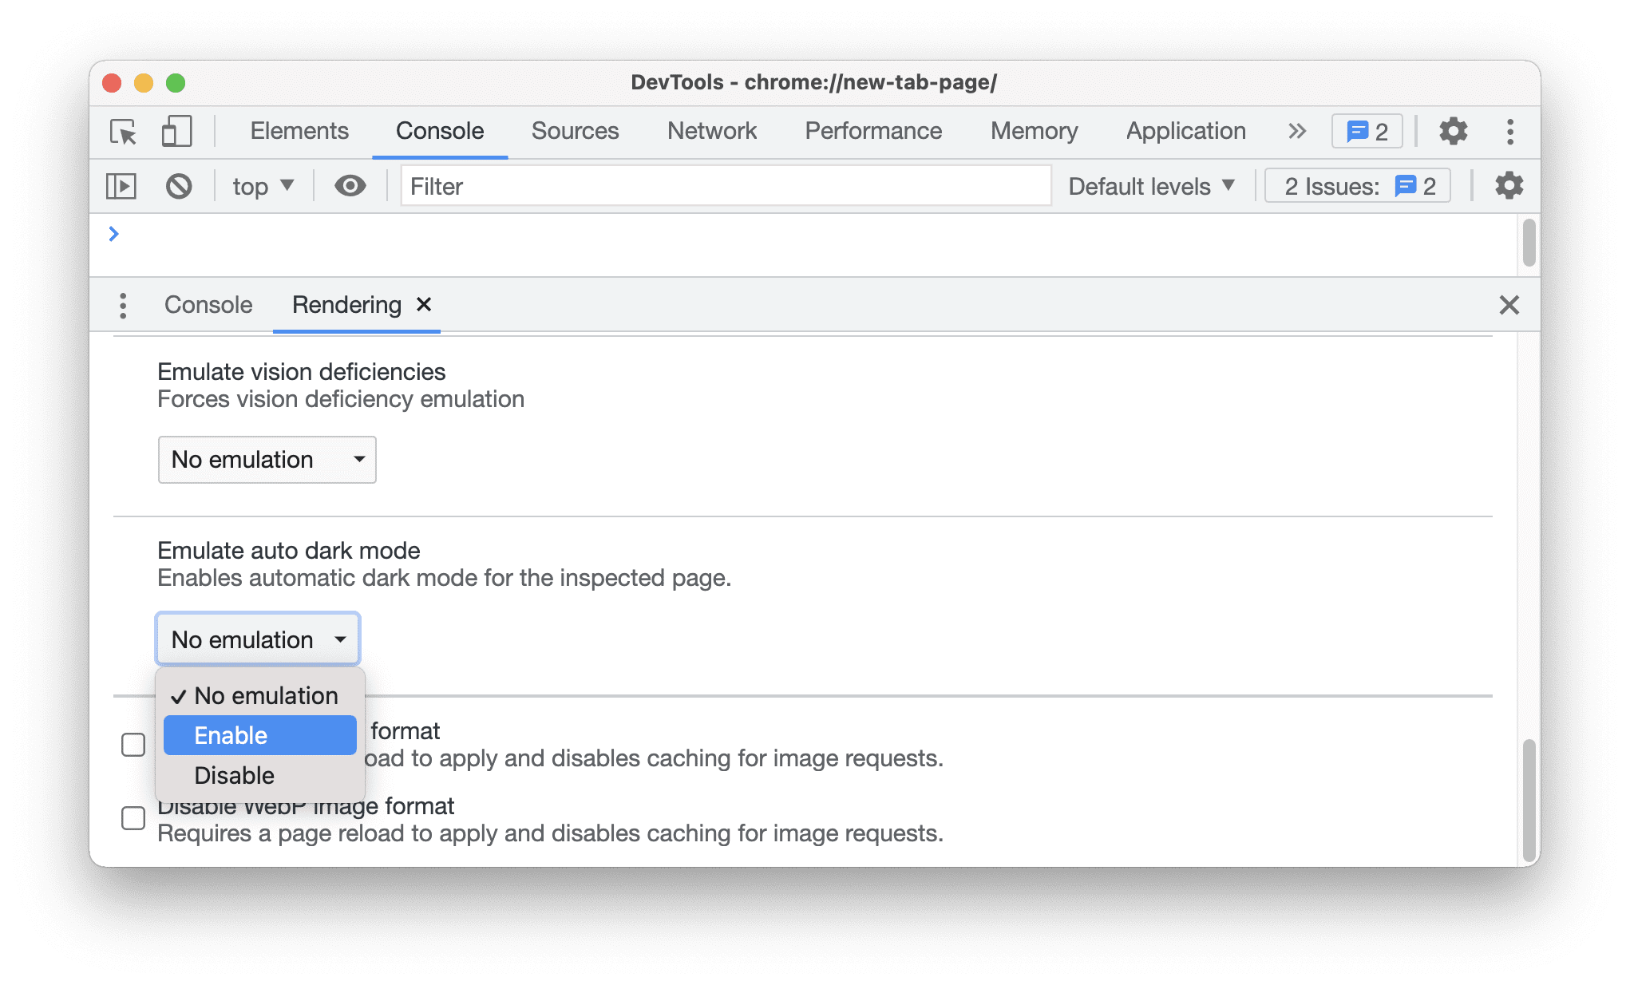Image resolution: width=1630 pixels, height=985 pixels.
Task: Click the device toolbar toggle icon
Action: coord(176,130)
